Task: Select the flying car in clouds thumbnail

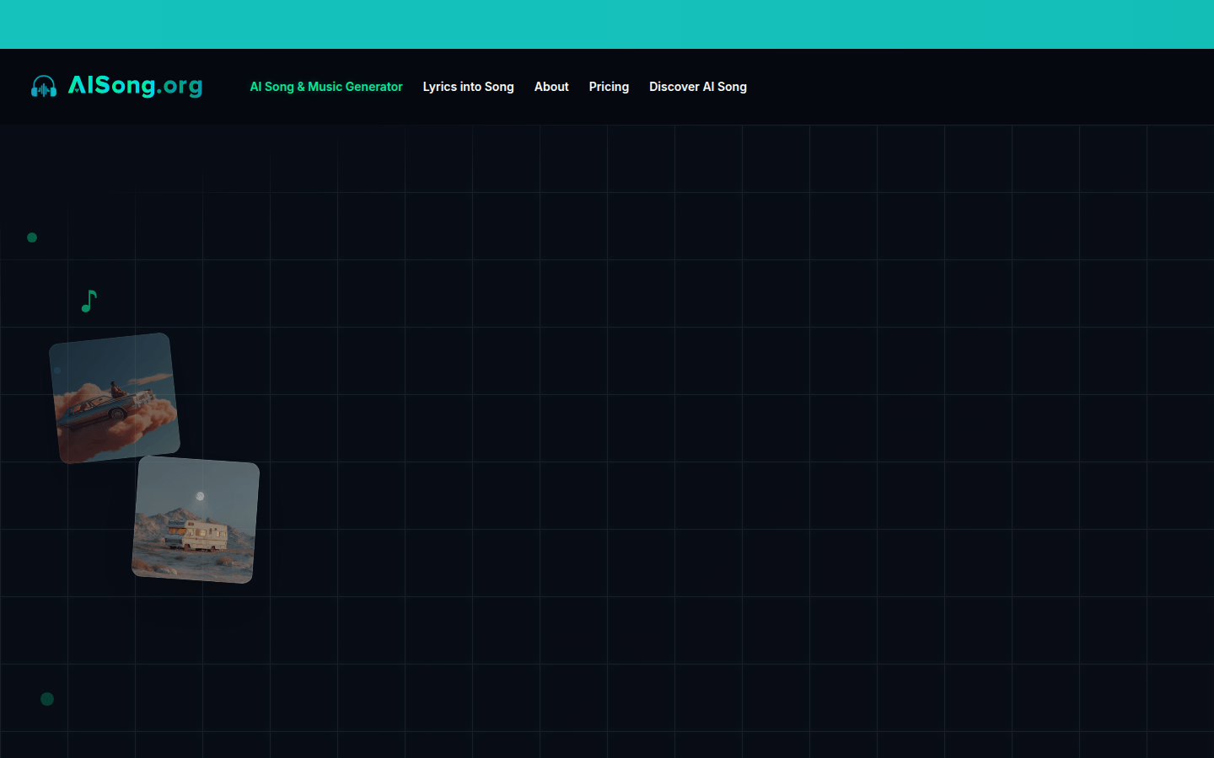Action: click(x=115, y=398)
